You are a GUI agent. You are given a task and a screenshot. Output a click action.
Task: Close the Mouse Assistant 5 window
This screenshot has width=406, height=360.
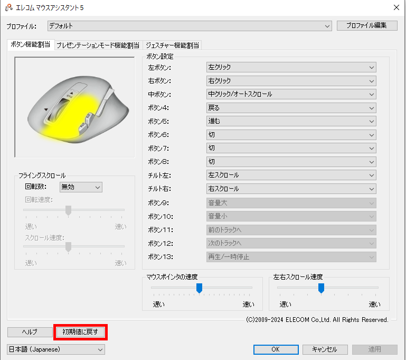click(x=396, y=7)
